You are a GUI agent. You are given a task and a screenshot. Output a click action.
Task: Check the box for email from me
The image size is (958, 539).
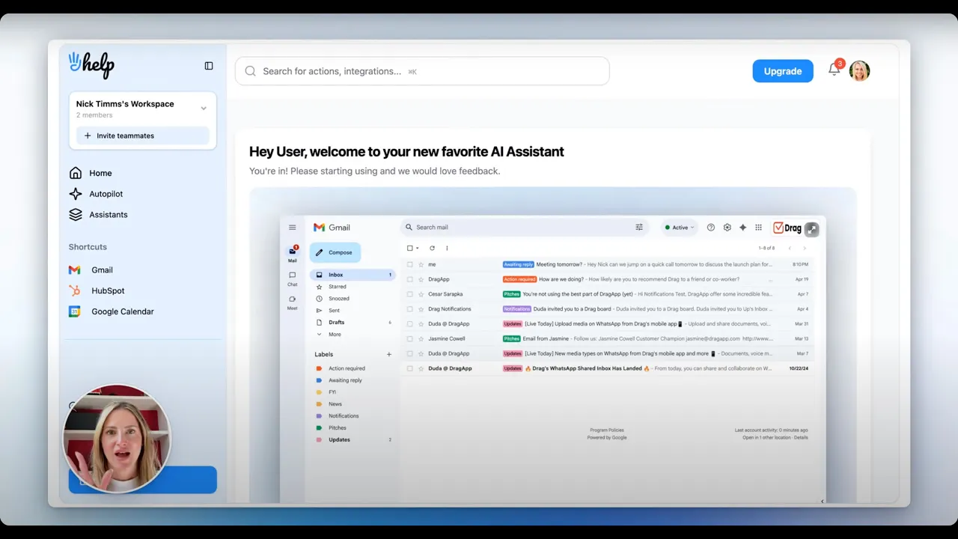pos(409,264)
